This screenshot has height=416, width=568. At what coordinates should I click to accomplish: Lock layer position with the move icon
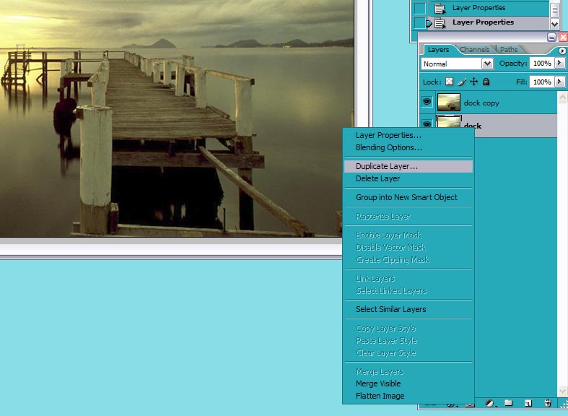pyautogui.click(x=474, y=82)
